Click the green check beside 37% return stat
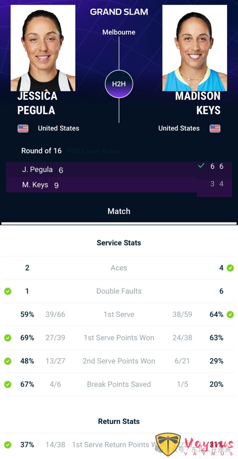The width and height of the screenshot is (238, 459). click(8, 445)
